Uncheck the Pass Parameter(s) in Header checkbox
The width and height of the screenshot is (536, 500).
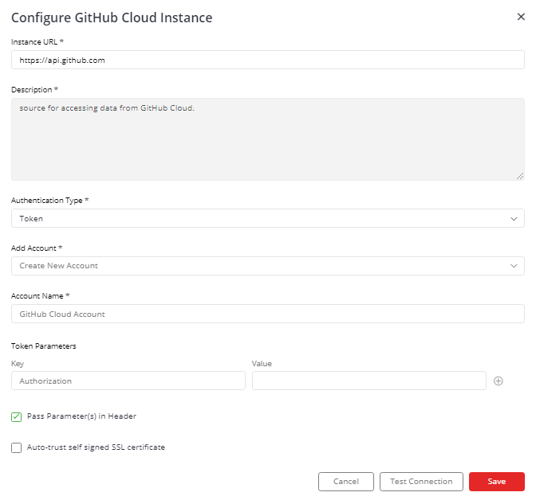click(17, 416)
